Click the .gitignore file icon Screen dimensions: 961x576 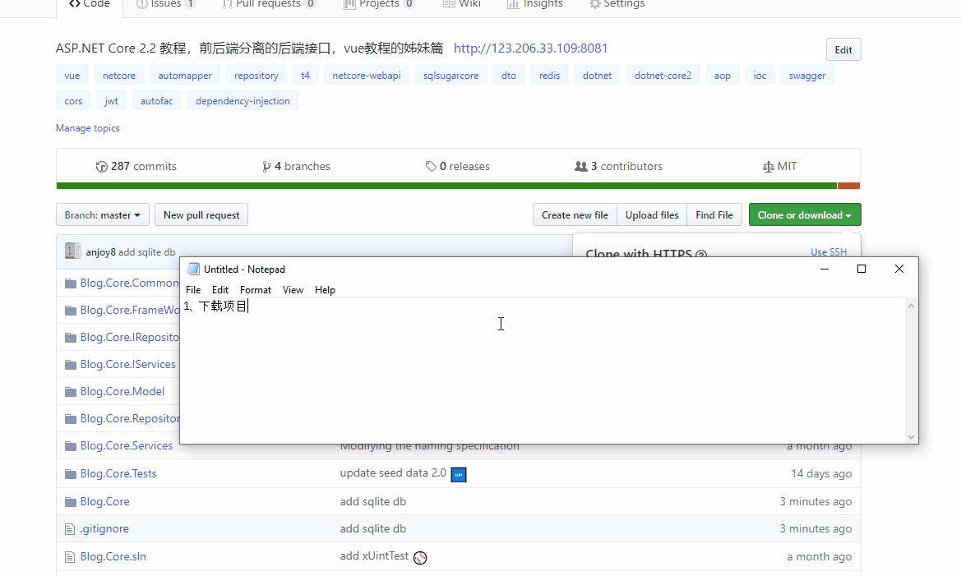[70, 529]
